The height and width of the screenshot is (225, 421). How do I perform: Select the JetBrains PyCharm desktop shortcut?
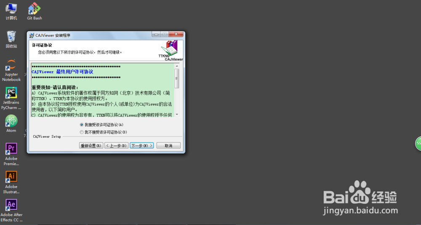11,98
